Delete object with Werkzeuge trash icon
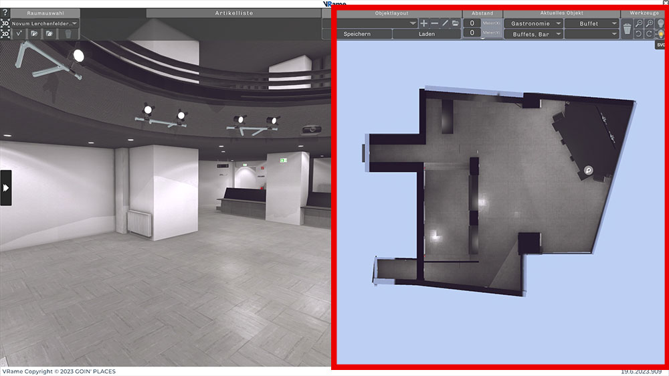The image size is (669, 376). coord(627,29)
